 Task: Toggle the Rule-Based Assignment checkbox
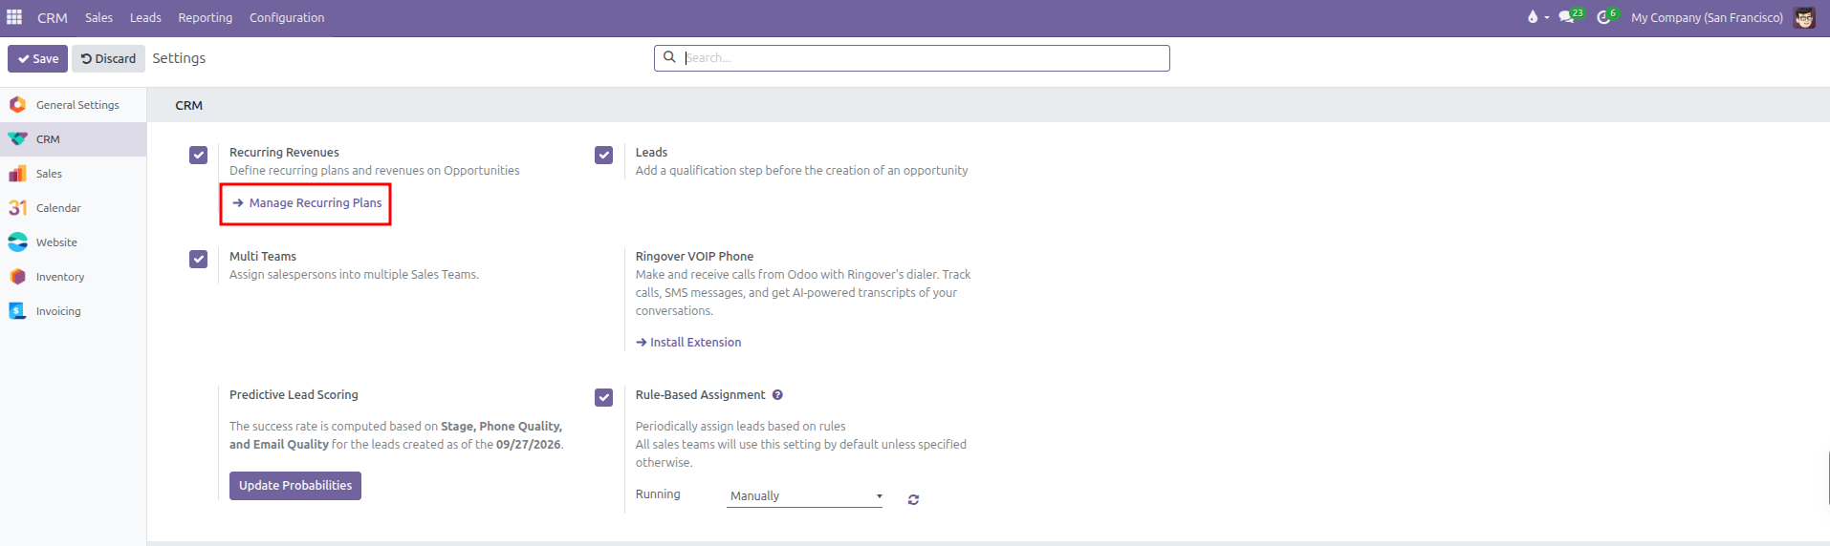(x=603, y=397)
